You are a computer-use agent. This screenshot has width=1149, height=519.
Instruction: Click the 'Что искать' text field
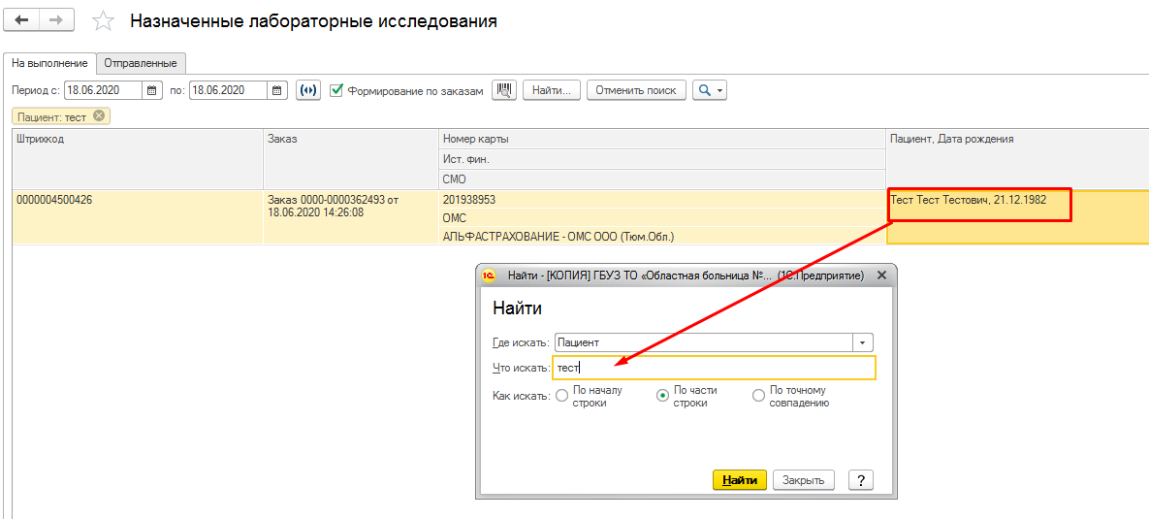pos(714,368)
